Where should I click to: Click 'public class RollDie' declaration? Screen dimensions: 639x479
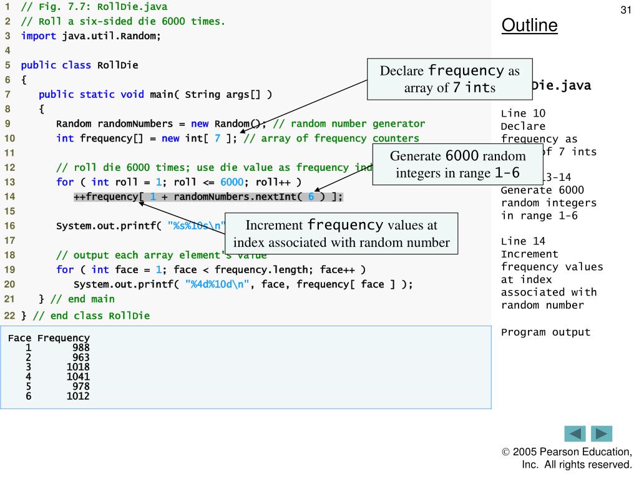point(79,65)
